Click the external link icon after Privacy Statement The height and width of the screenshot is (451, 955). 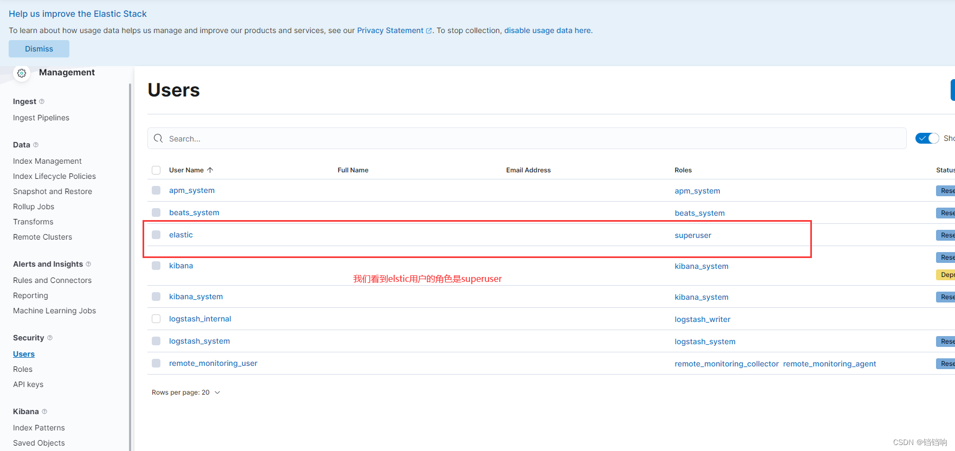point(429,31)
